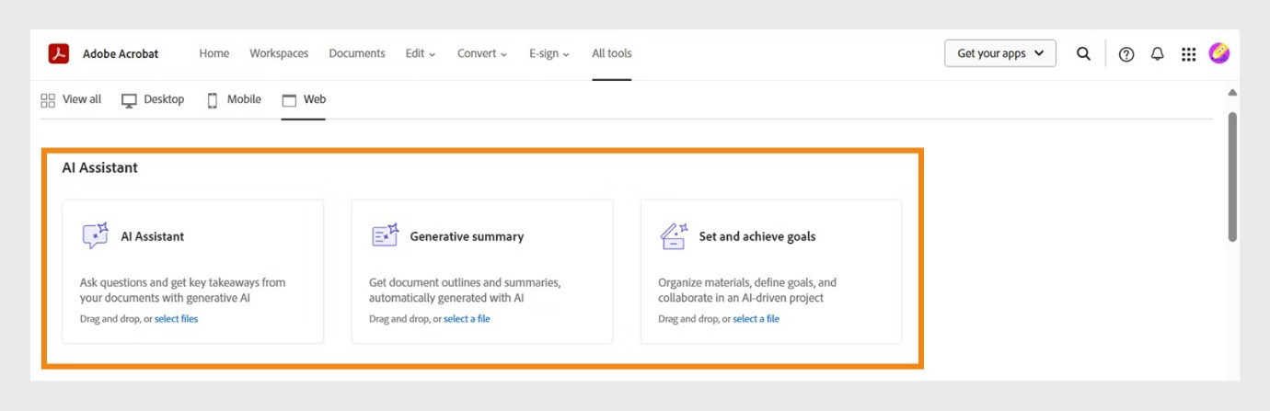Click the Set and achieve goals icon

click(674, 236)
